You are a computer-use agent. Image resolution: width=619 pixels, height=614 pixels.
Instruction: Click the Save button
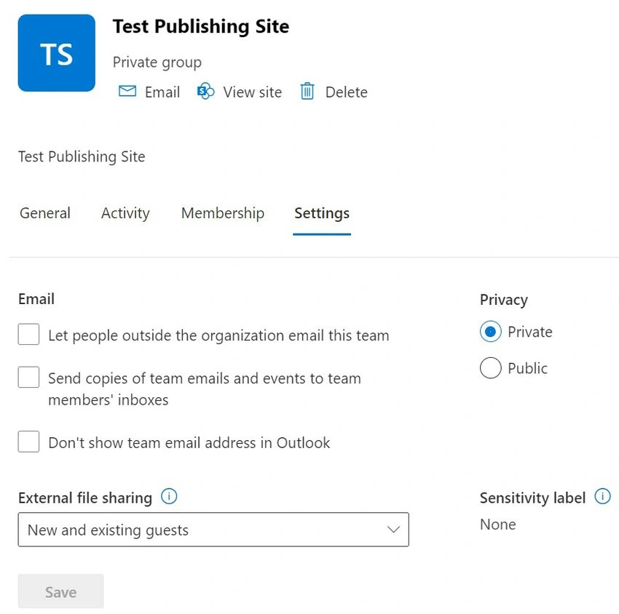[x=60, y=591]
